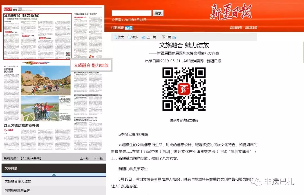Go to 上一篇 previous article
The image size is (304, 195).
coord(151,37)
